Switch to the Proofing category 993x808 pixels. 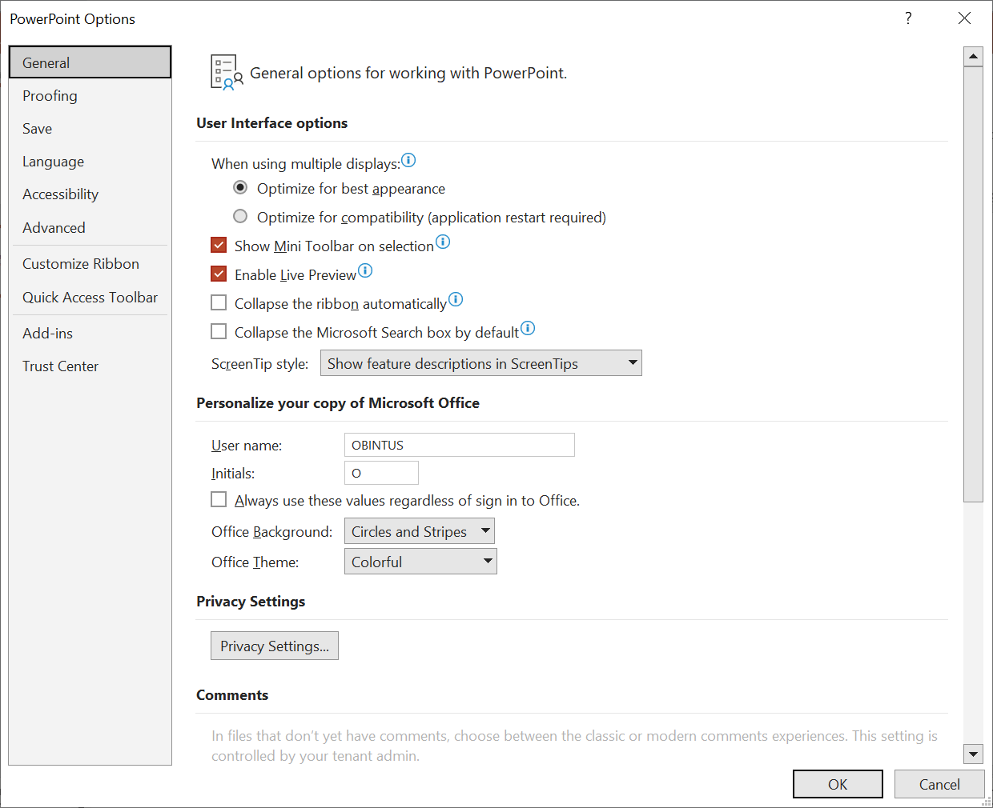coord(50,96)
